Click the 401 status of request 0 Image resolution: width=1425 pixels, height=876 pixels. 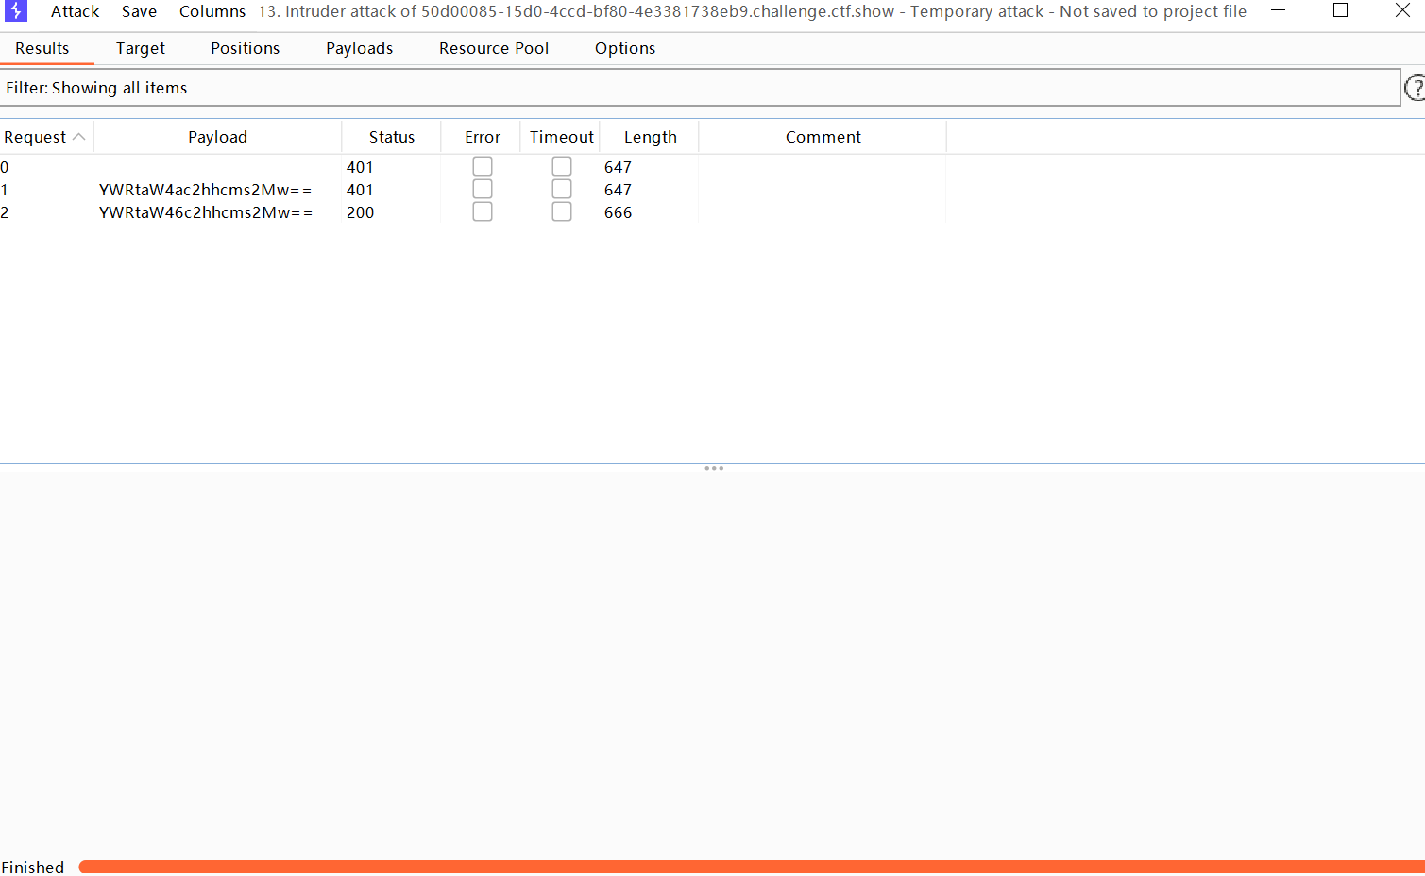360,167
